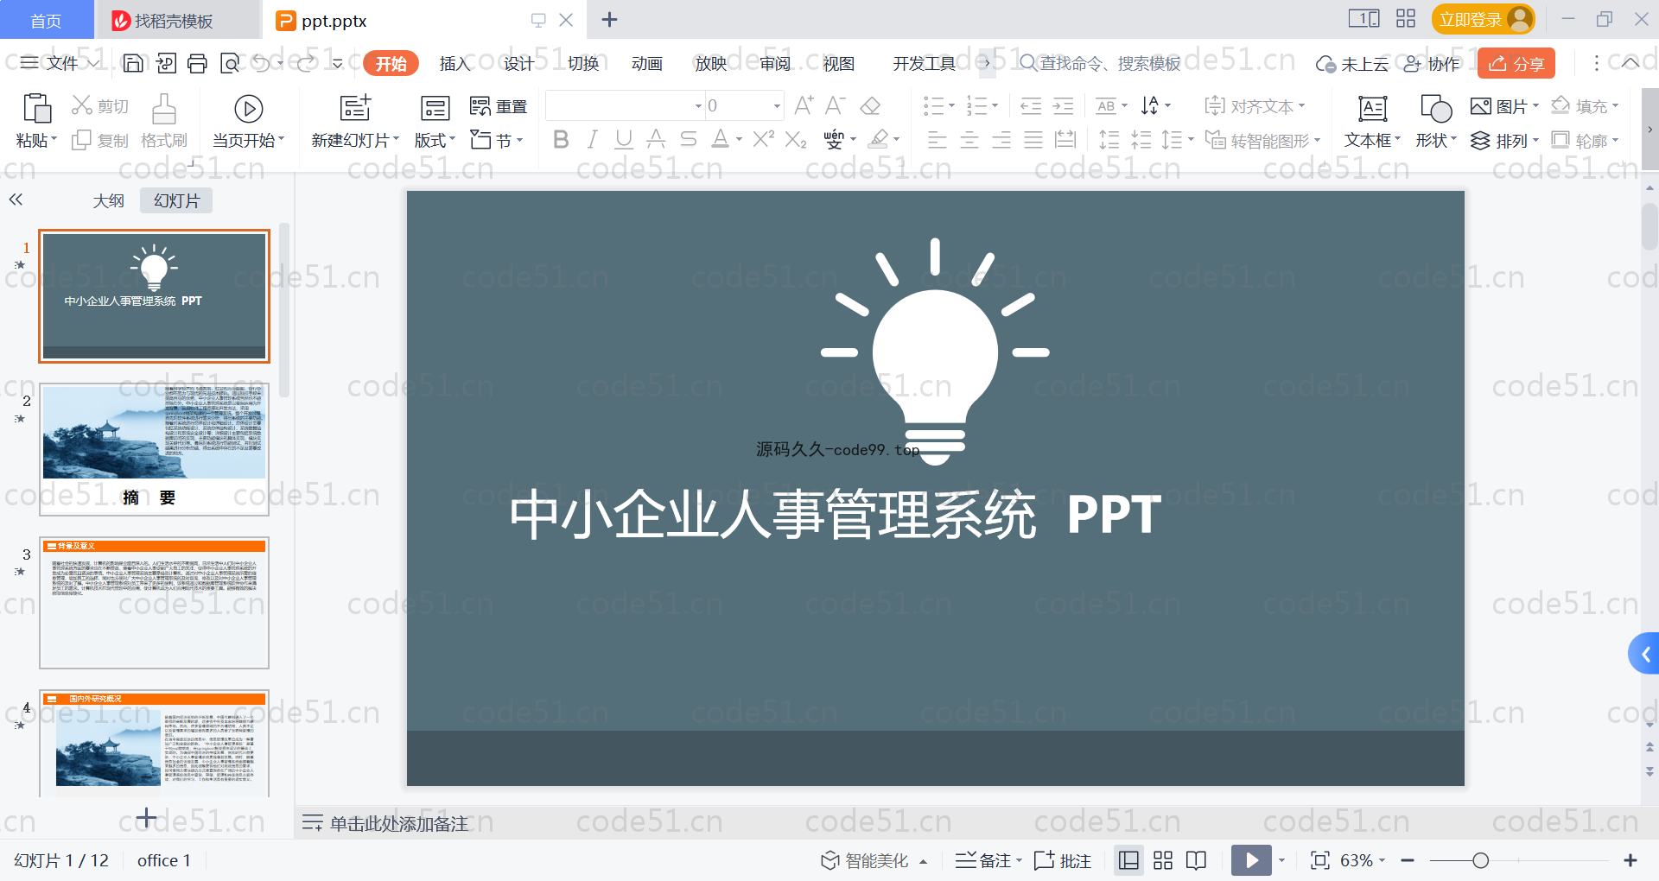Click the Login (立即登录) button
1659x881 pixels.
(1483, 19)
